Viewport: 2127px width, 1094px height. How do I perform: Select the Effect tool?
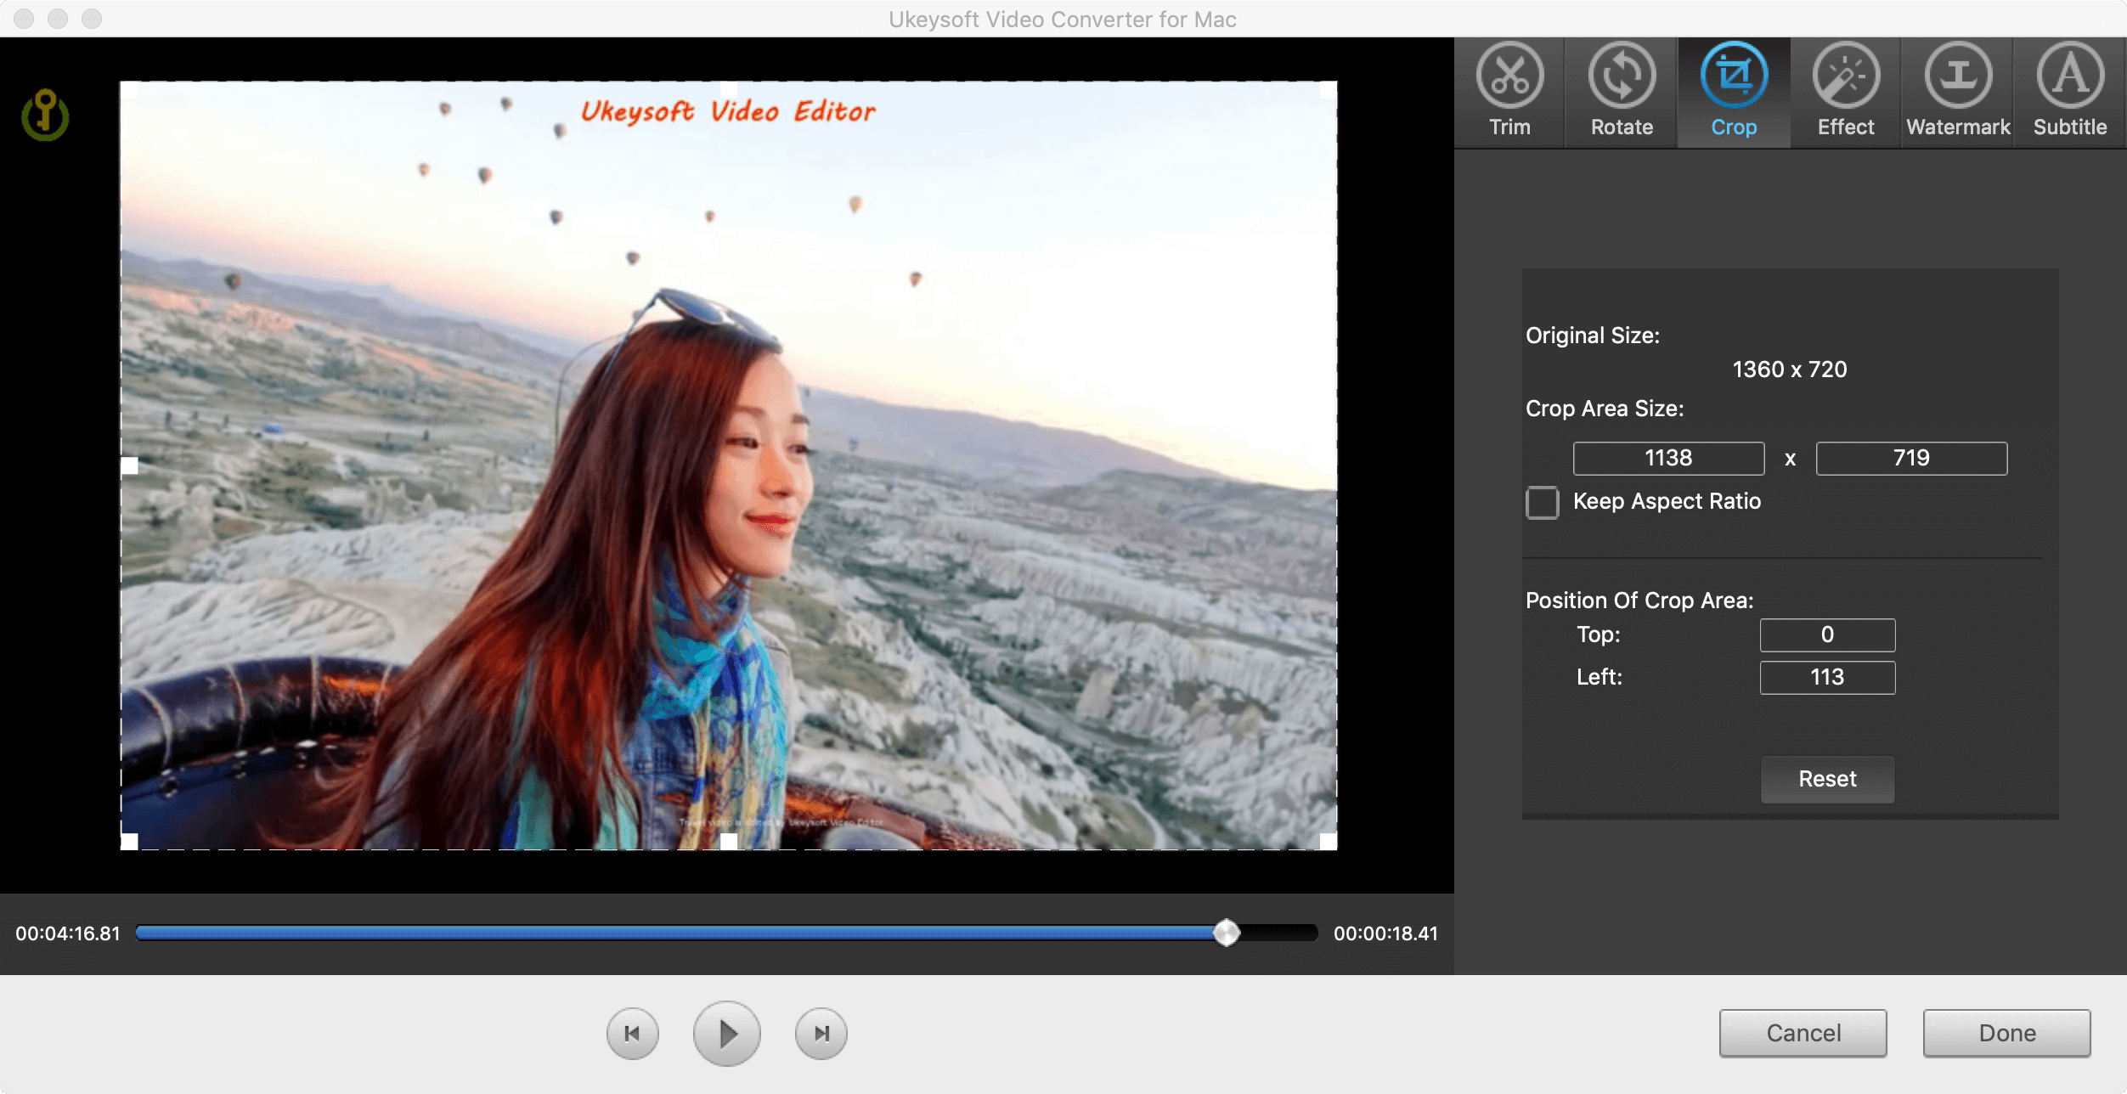1844,89
